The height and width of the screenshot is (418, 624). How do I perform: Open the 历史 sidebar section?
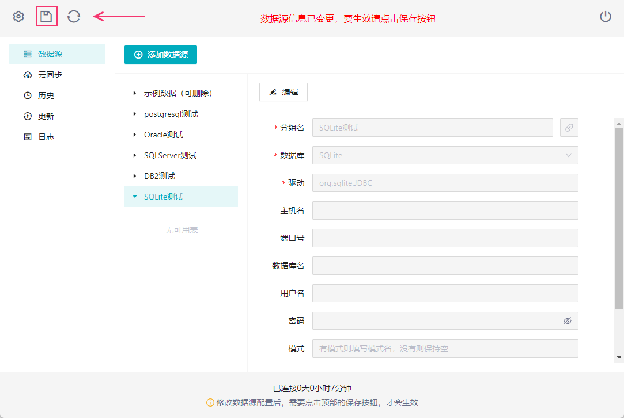57,95
